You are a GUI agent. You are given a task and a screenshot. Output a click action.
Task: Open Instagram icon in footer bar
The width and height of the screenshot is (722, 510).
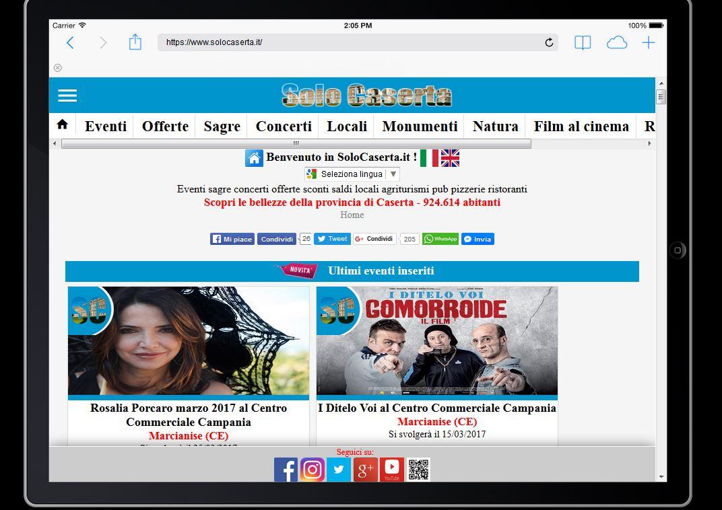pos(313,470)
